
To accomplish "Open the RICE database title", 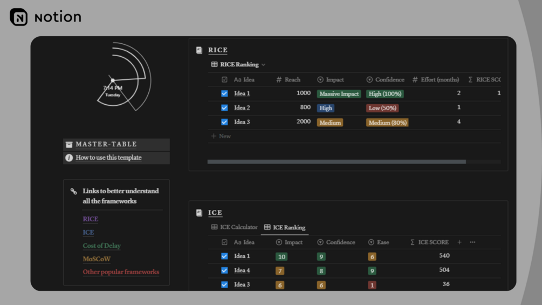I will pyautogui.click(x=218, y=50).
